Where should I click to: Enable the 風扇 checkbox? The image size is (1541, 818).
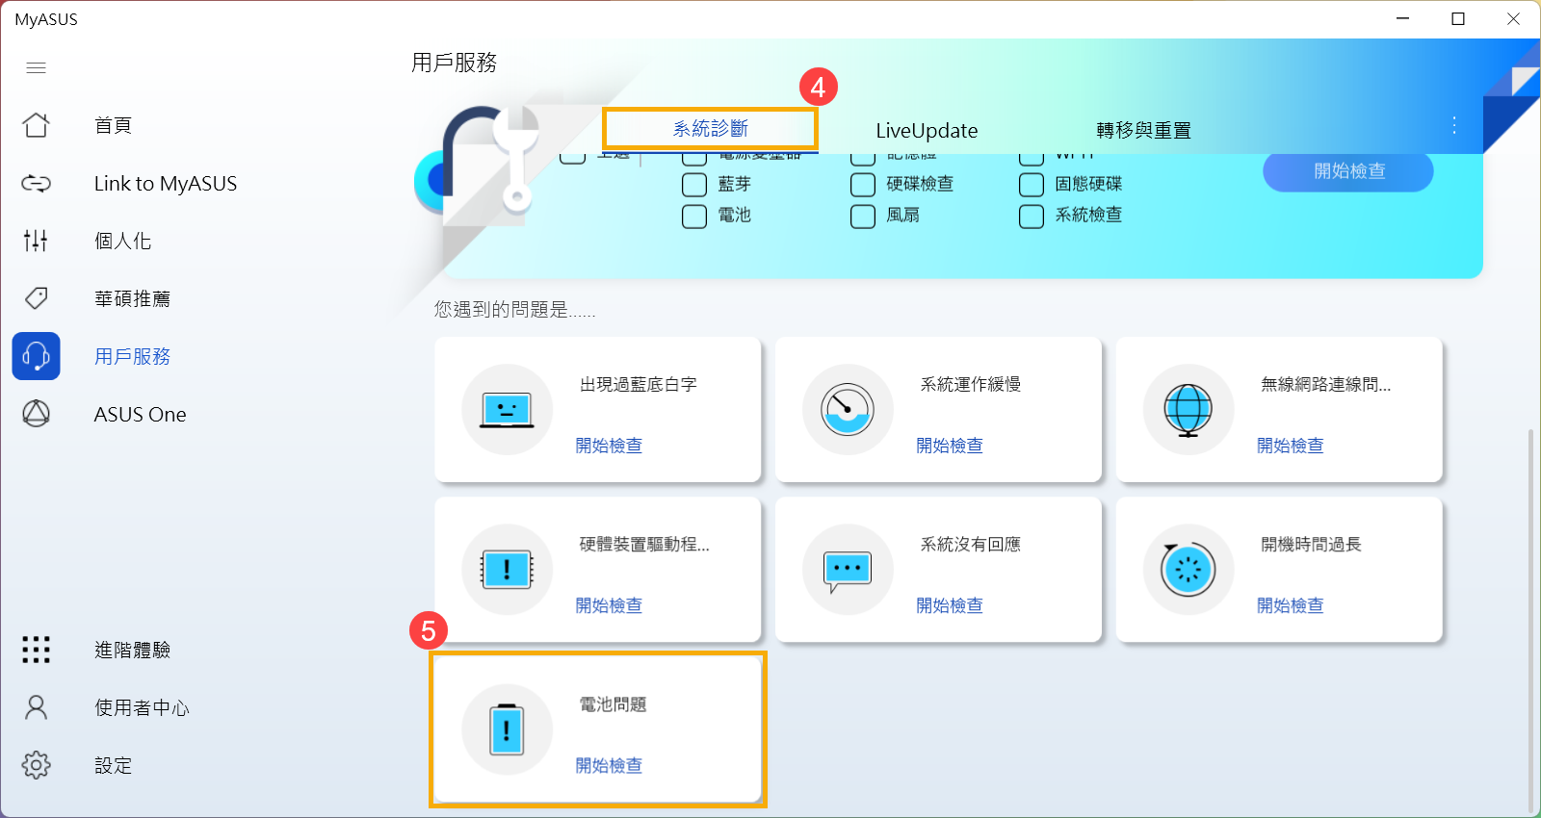coord(863,216)
